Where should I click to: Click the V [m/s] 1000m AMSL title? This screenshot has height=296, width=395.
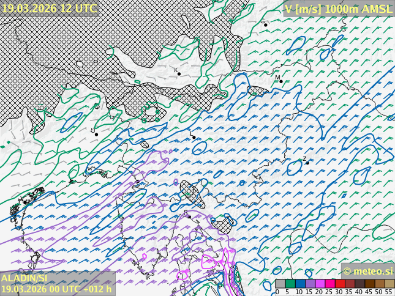[x=338, y=8]
